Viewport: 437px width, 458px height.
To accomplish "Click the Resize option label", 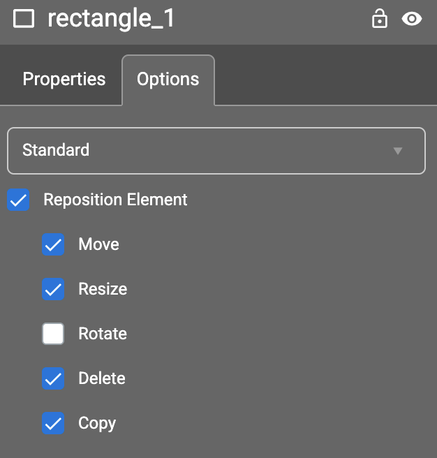I will (103, 290).
